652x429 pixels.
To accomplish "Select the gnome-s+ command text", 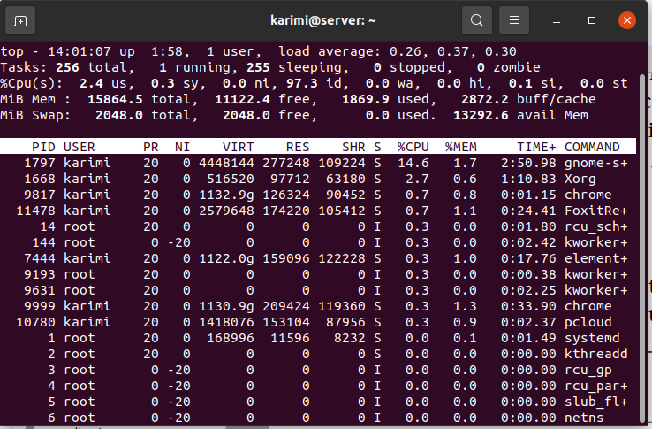I will (595, 163).
